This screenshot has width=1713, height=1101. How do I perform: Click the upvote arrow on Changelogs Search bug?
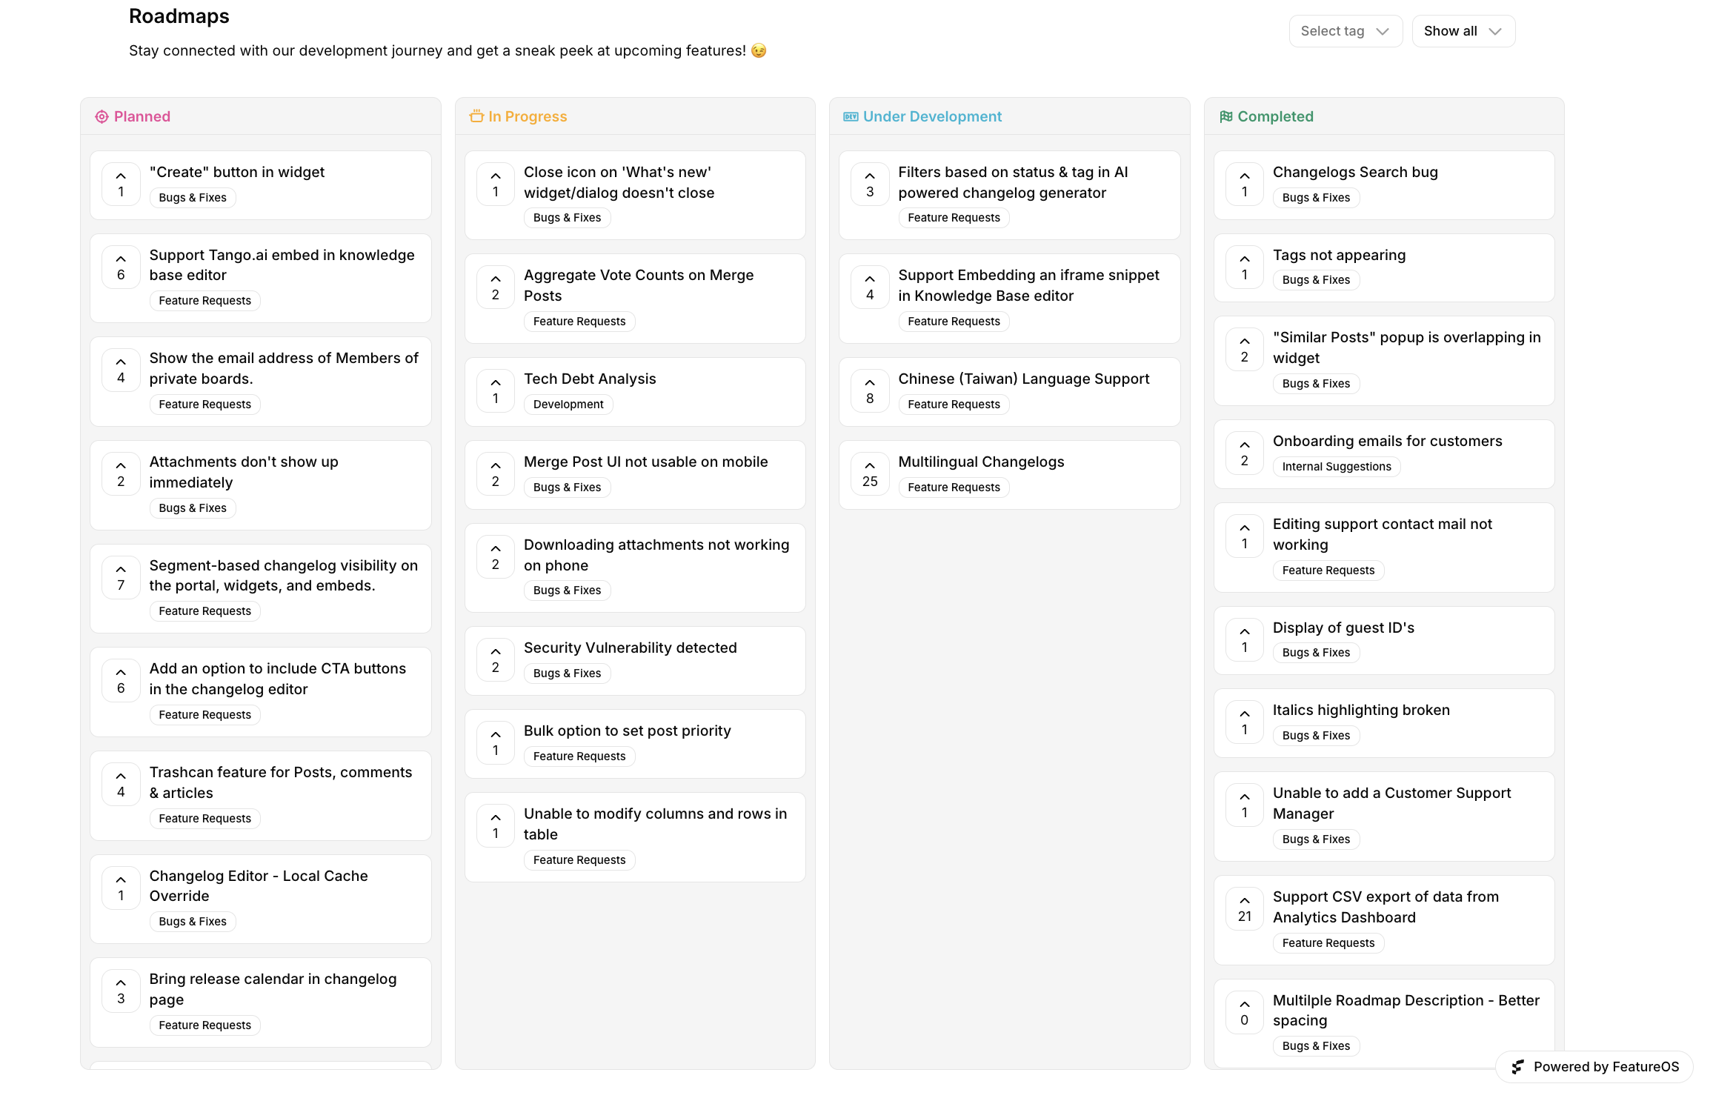click(1244, 176)
